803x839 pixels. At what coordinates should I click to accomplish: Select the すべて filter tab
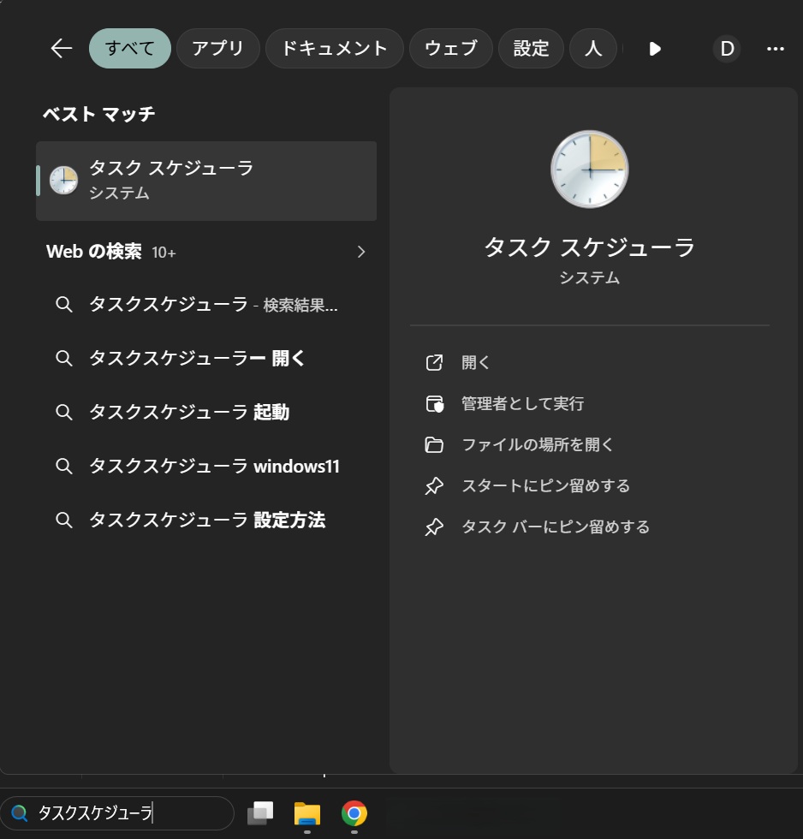pos(130,48)
